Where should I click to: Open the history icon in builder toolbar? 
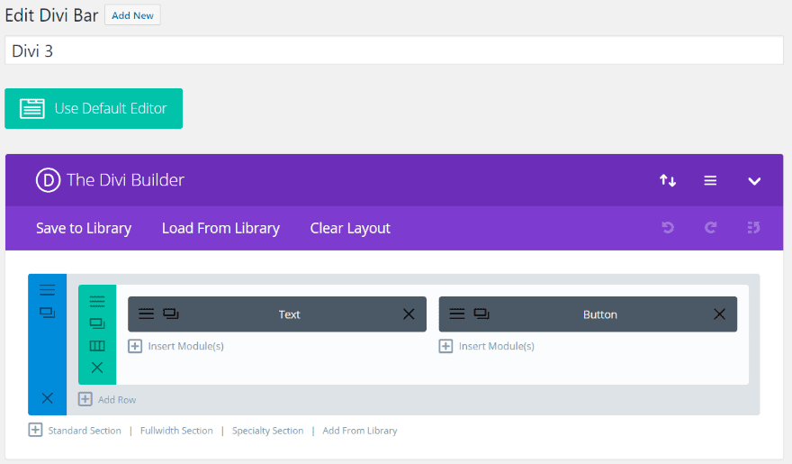click(753, 228)
